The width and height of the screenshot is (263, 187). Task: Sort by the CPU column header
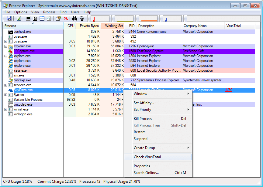point(70,26)
